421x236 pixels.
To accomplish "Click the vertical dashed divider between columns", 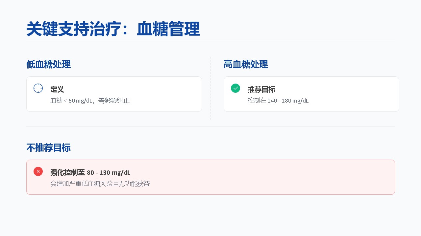I will pyautogui.click(x=210, y=88).
